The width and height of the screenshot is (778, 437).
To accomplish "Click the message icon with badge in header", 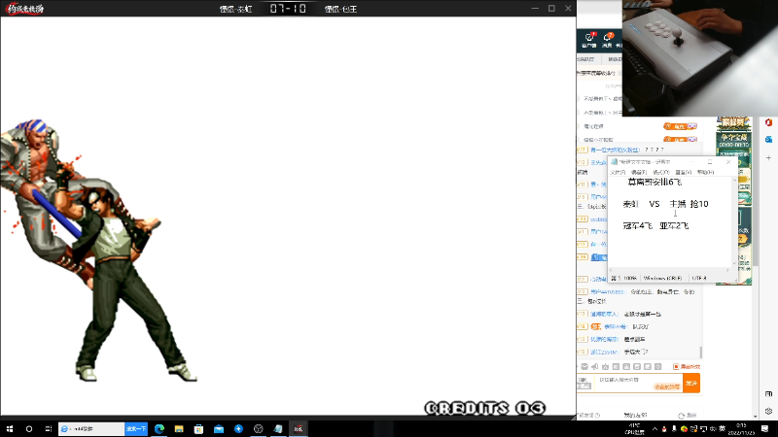I will tap(607, 40).
